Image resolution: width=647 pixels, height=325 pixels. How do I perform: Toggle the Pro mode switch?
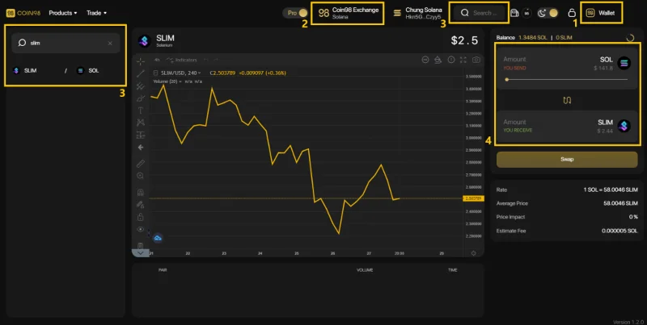295,13
